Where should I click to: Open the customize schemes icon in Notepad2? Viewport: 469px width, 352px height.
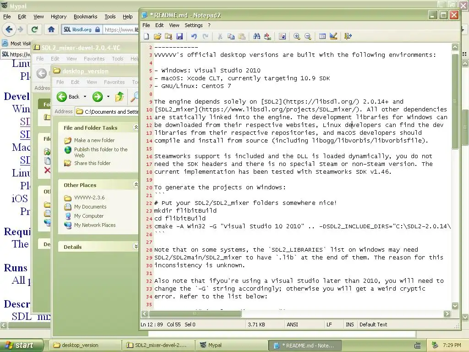[333, 36]
